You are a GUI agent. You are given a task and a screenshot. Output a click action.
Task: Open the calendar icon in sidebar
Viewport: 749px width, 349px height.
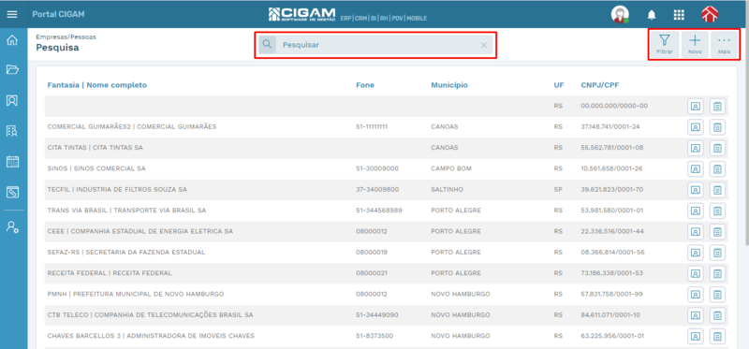(x=12, y=161)
